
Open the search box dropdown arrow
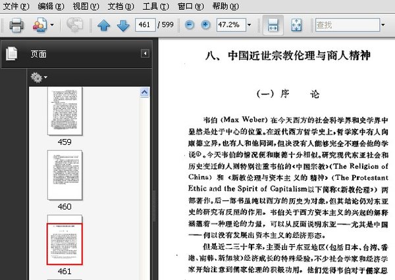pyautogui.click(x=382, y=25)
